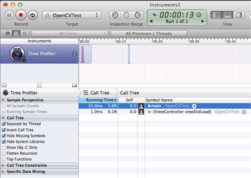Expand the Time Profiler track disclosure triangle

[x=2, y=54]
